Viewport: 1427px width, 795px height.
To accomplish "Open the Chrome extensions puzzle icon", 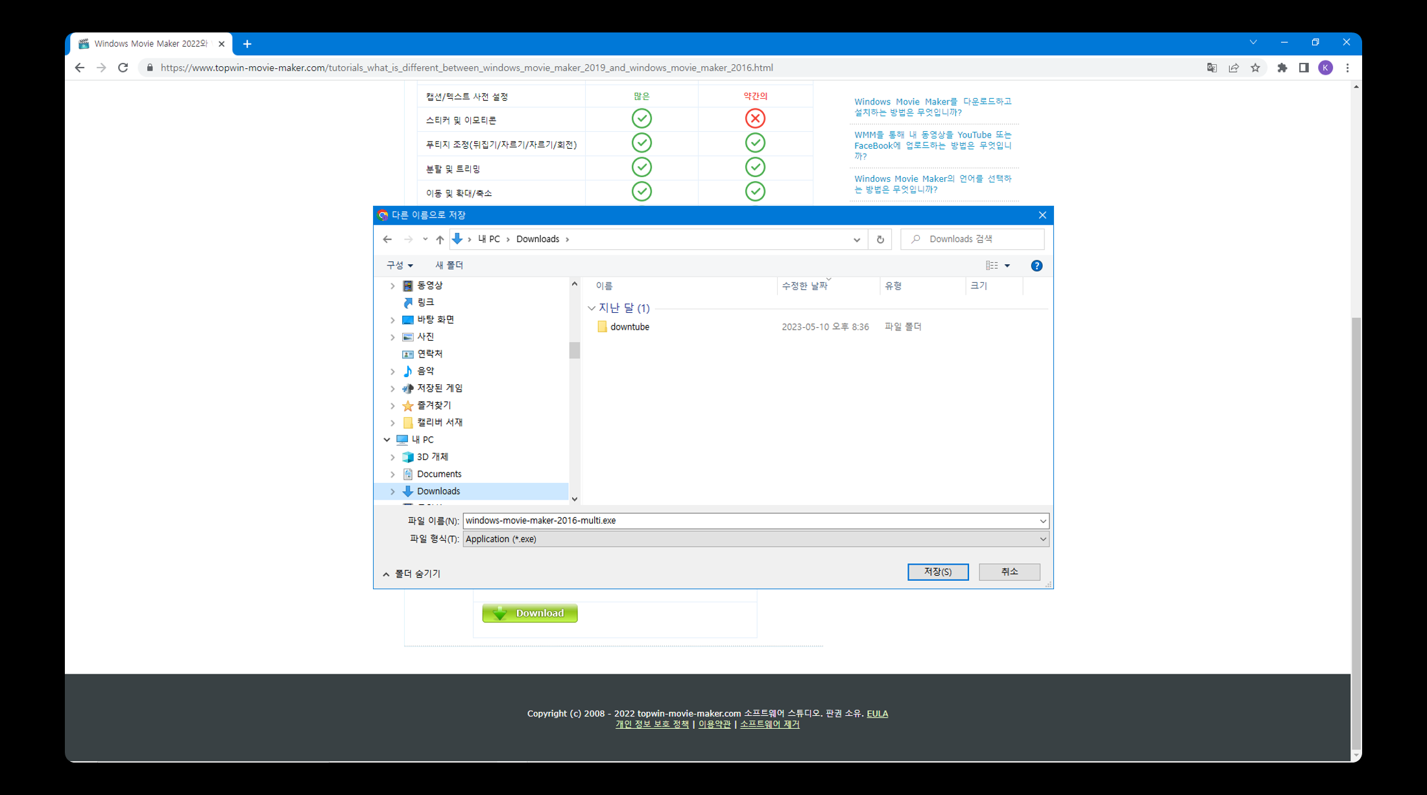I will (x=1282, y=67).
